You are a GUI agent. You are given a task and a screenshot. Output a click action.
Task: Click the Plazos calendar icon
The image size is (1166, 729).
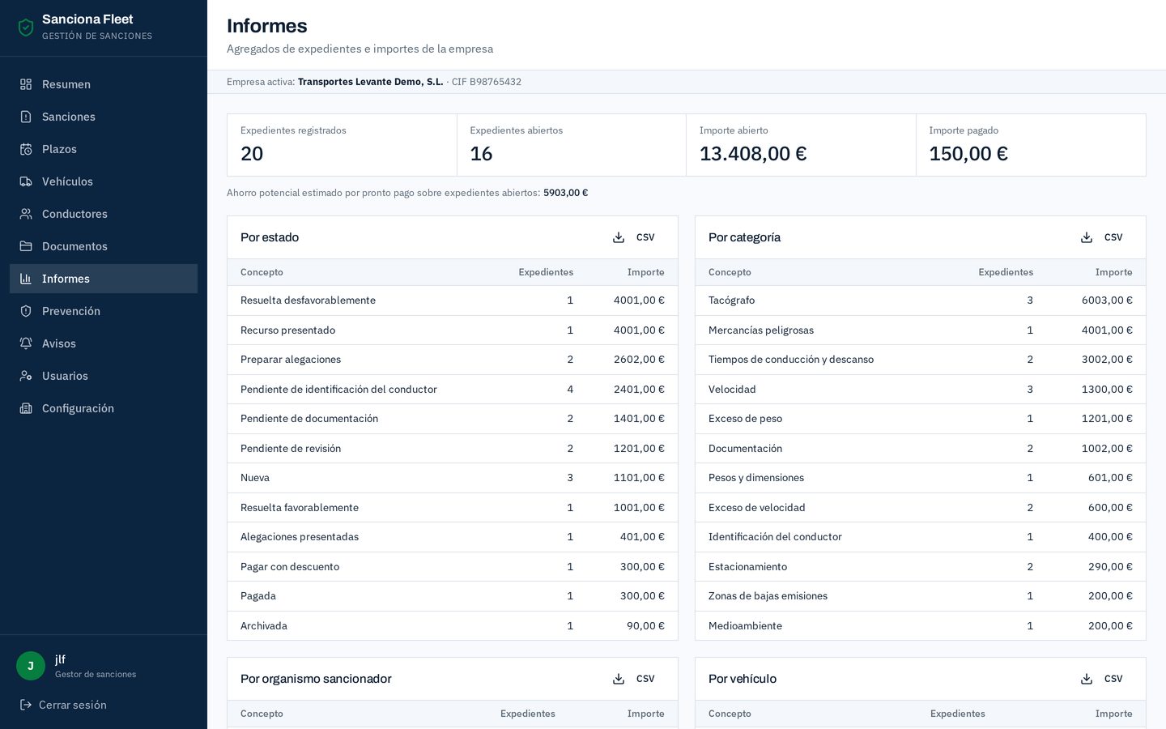click(26, 149)
